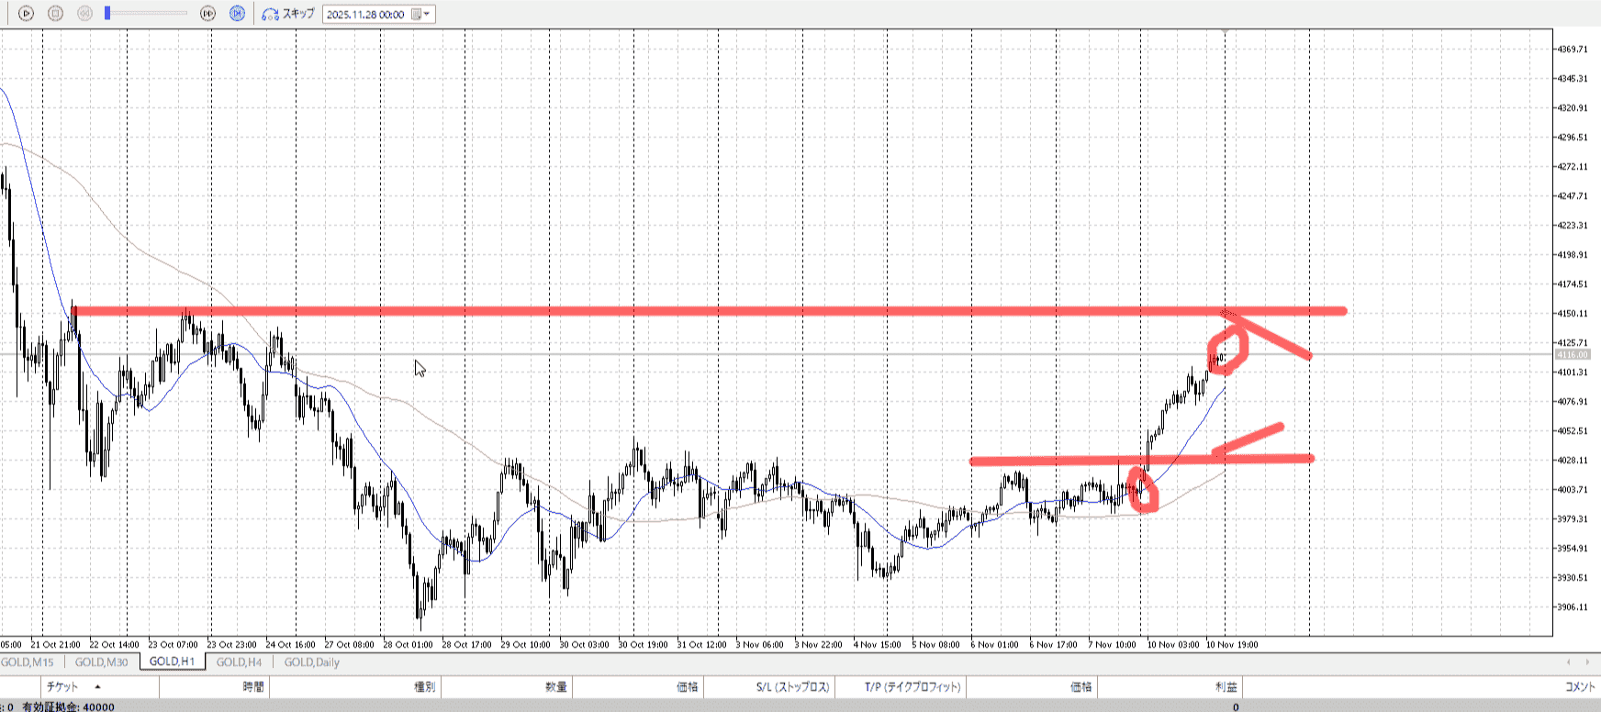Click the 時間 column header
The image size is (1601, 712).
pos(253,686)
